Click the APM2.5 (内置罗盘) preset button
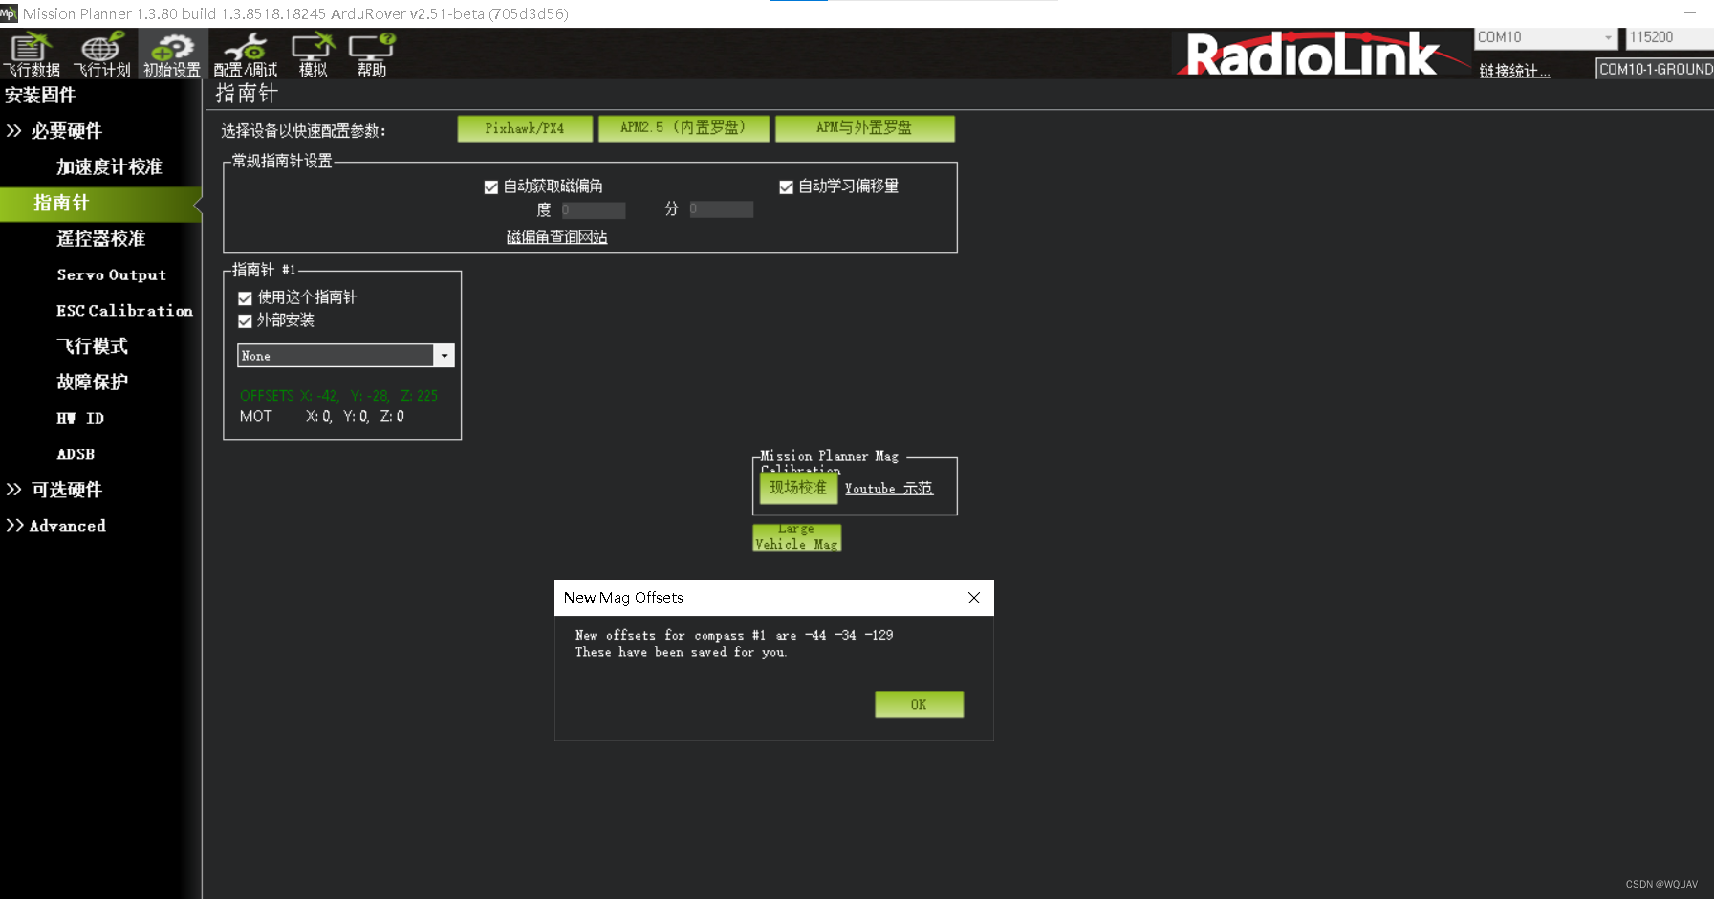The image size is (1714, 899). click(x=683, y=128)
